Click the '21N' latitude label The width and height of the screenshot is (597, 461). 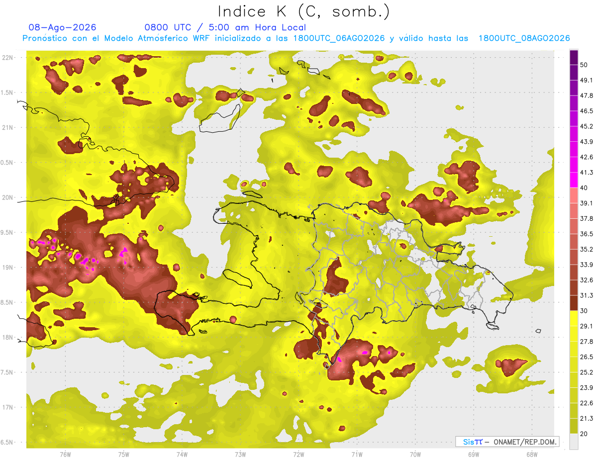pos(8,127)
